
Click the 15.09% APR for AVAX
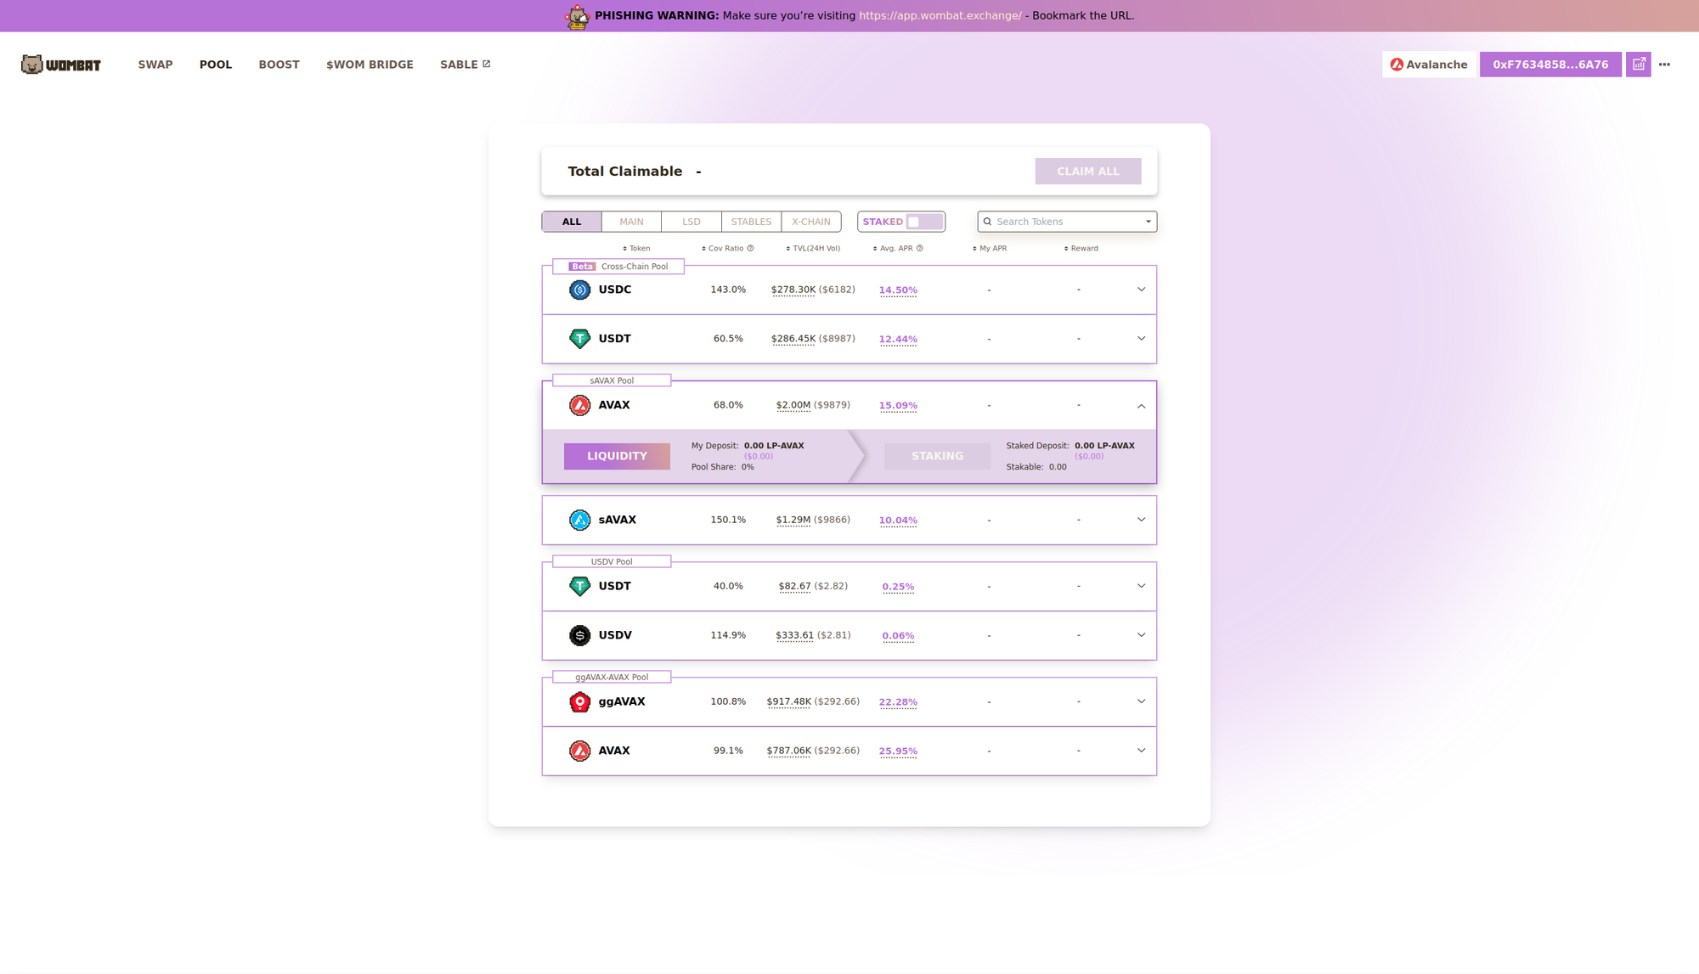click(898, 406)
